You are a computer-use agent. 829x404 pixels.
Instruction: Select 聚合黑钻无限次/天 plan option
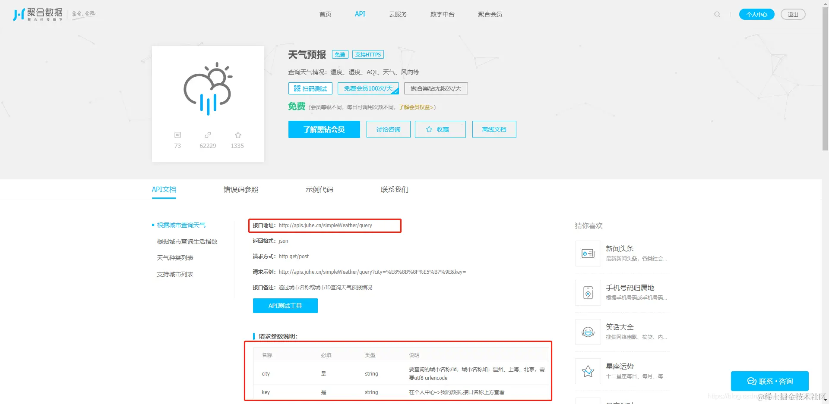(436, 88)
